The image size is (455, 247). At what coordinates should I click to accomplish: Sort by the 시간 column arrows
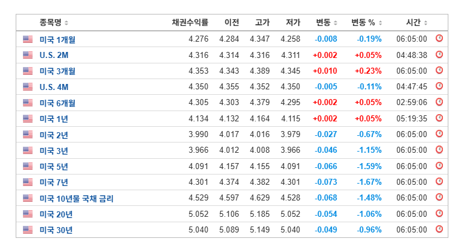pos(425,22)
